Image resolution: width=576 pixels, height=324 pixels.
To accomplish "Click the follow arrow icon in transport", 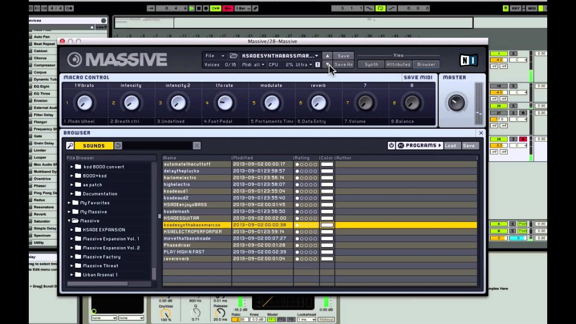I will [151, 8].
